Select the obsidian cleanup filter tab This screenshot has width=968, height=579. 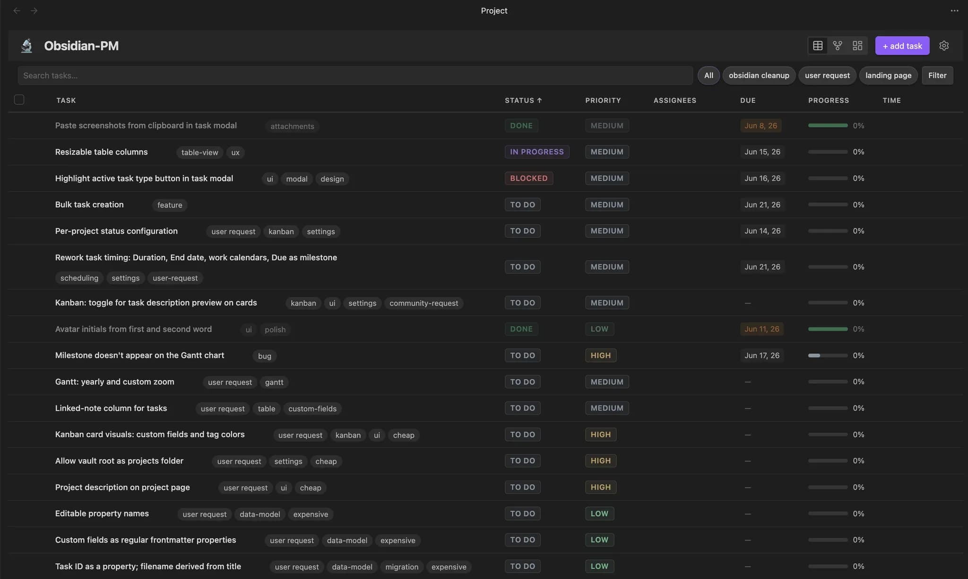[759, 75]
